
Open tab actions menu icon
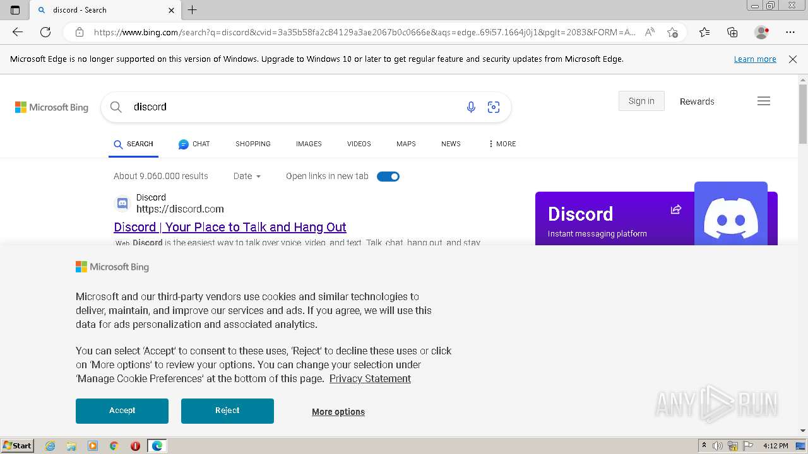pos(15,10)
